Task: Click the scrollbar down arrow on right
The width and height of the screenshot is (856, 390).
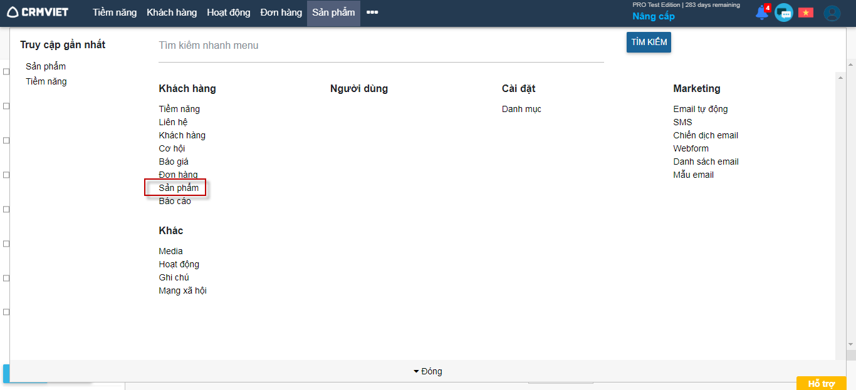Action: (x=851, y=344)
